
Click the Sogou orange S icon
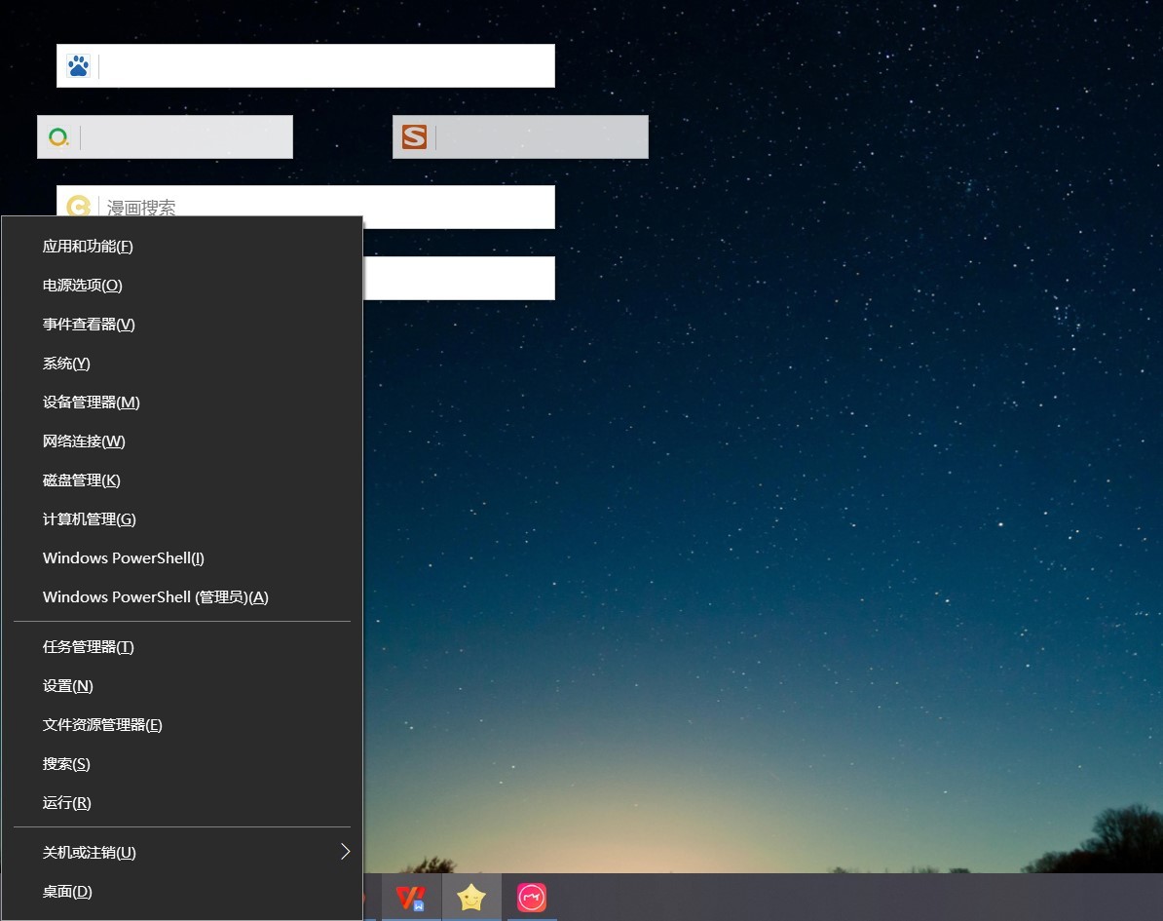tap(414, 137)
